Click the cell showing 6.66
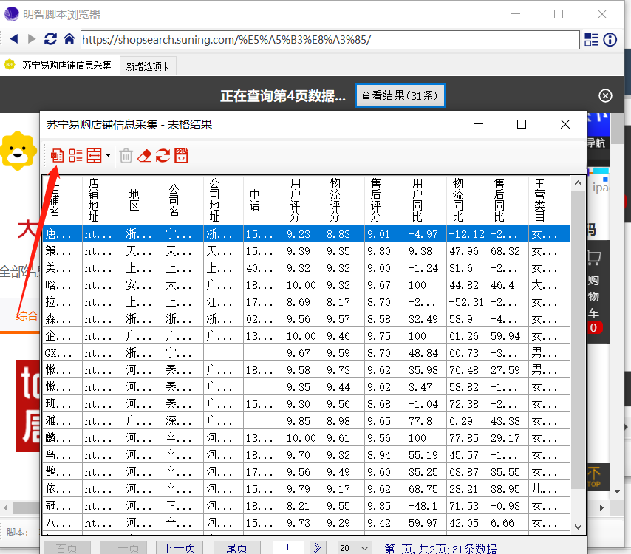 pyautogui.click(x=508, y=523)
